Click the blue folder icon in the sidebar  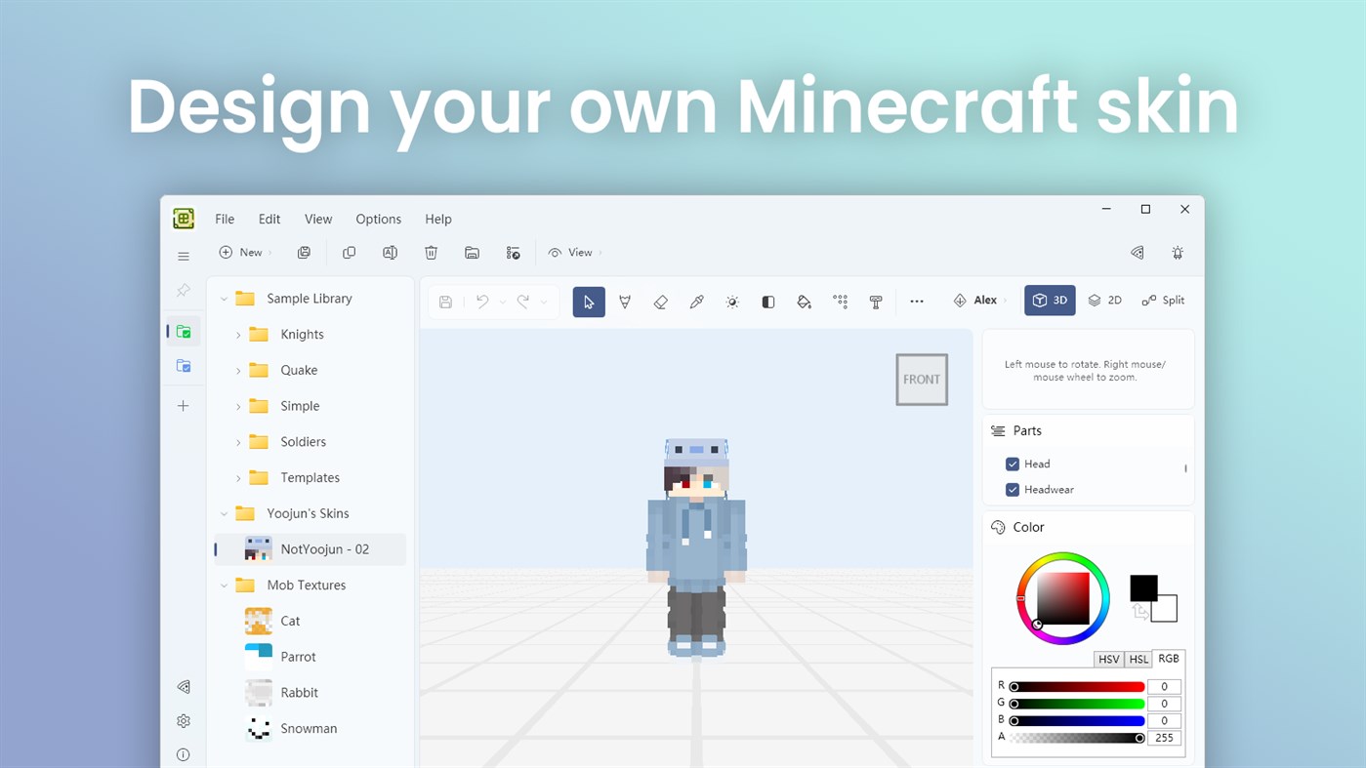tap(184, 366)
